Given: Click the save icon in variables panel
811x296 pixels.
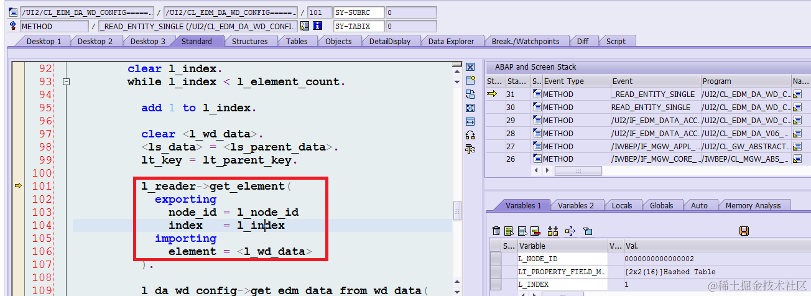Looking at the screenshot, I should coord(744,231).
